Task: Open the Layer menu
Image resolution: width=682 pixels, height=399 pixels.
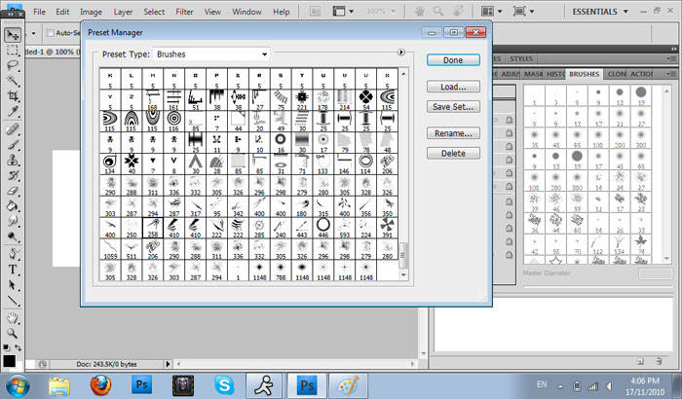Action: [x=123, y=12]
